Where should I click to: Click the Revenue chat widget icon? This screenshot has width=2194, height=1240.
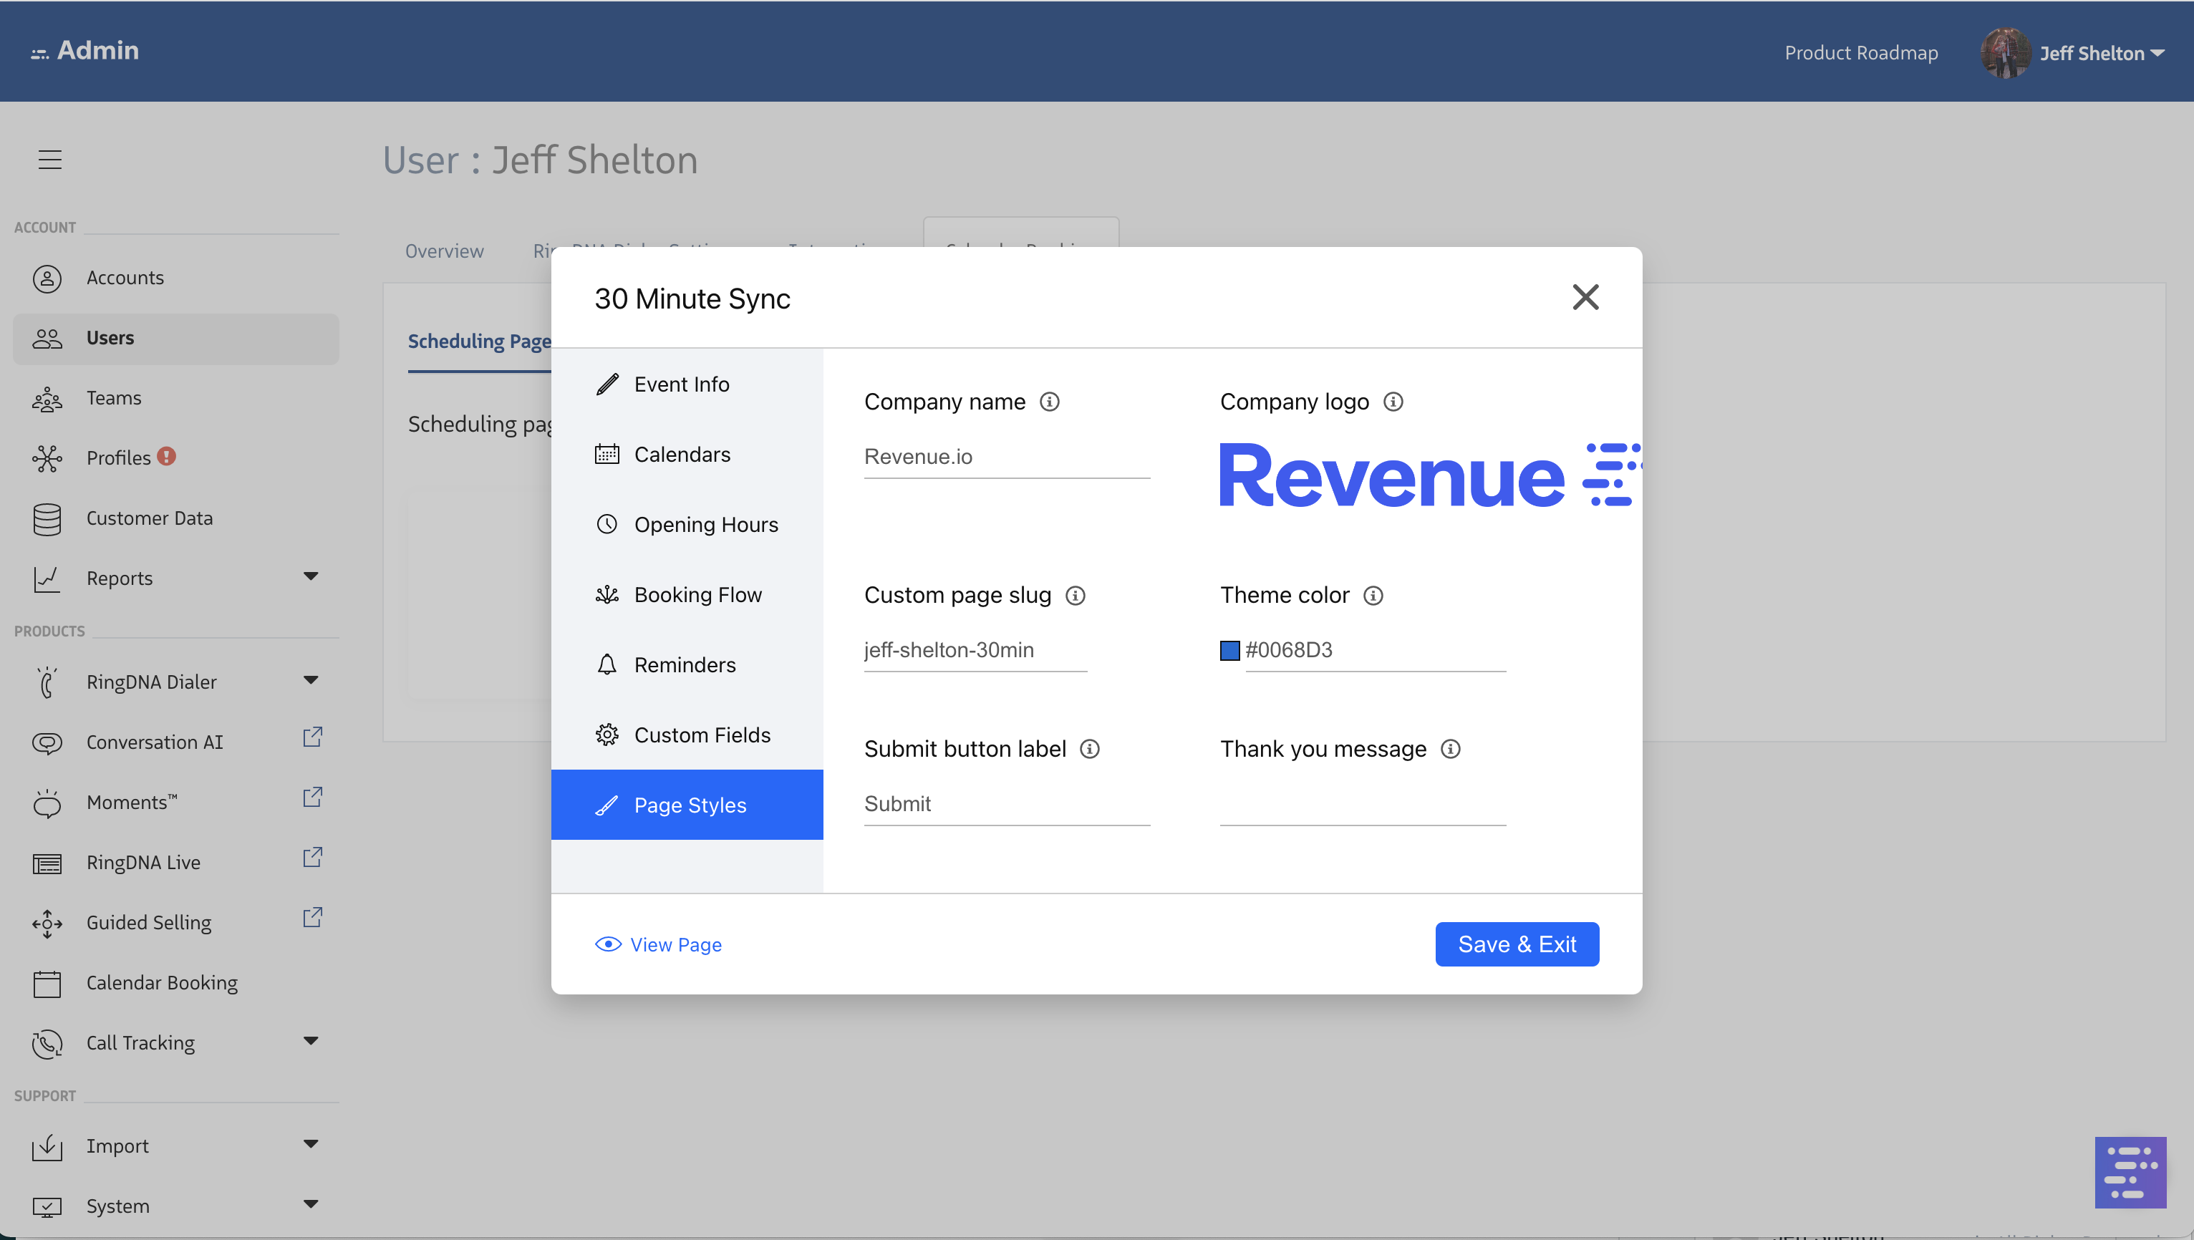point(2130,1172)
